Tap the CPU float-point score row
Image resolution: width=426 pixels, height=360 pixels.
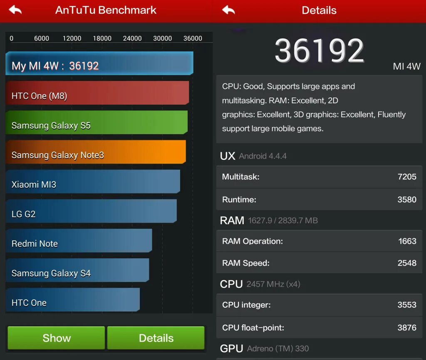point(319,328)
